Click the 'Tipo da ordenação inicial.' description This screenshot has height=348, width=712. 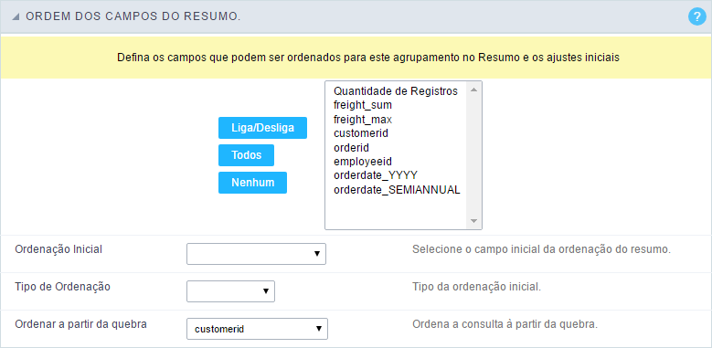pos(477,287)
